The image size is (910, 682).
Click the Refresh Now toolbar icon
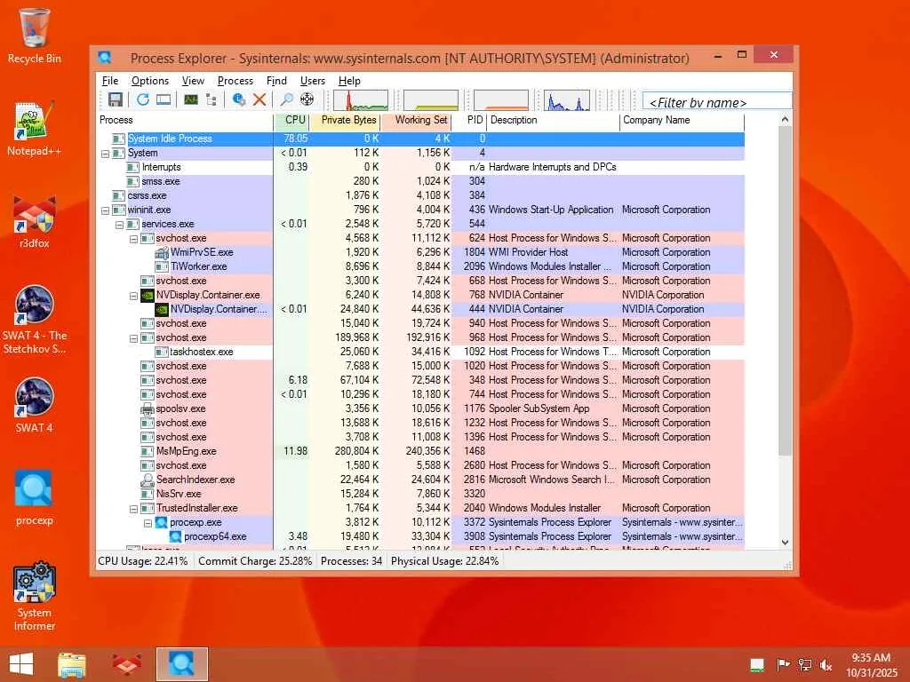pos(143,99)
